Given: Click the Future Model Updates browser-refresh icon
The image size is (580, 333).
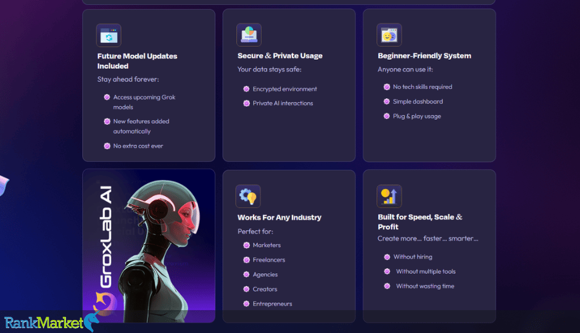Looking at the screenshot, I should click(109, 36).
